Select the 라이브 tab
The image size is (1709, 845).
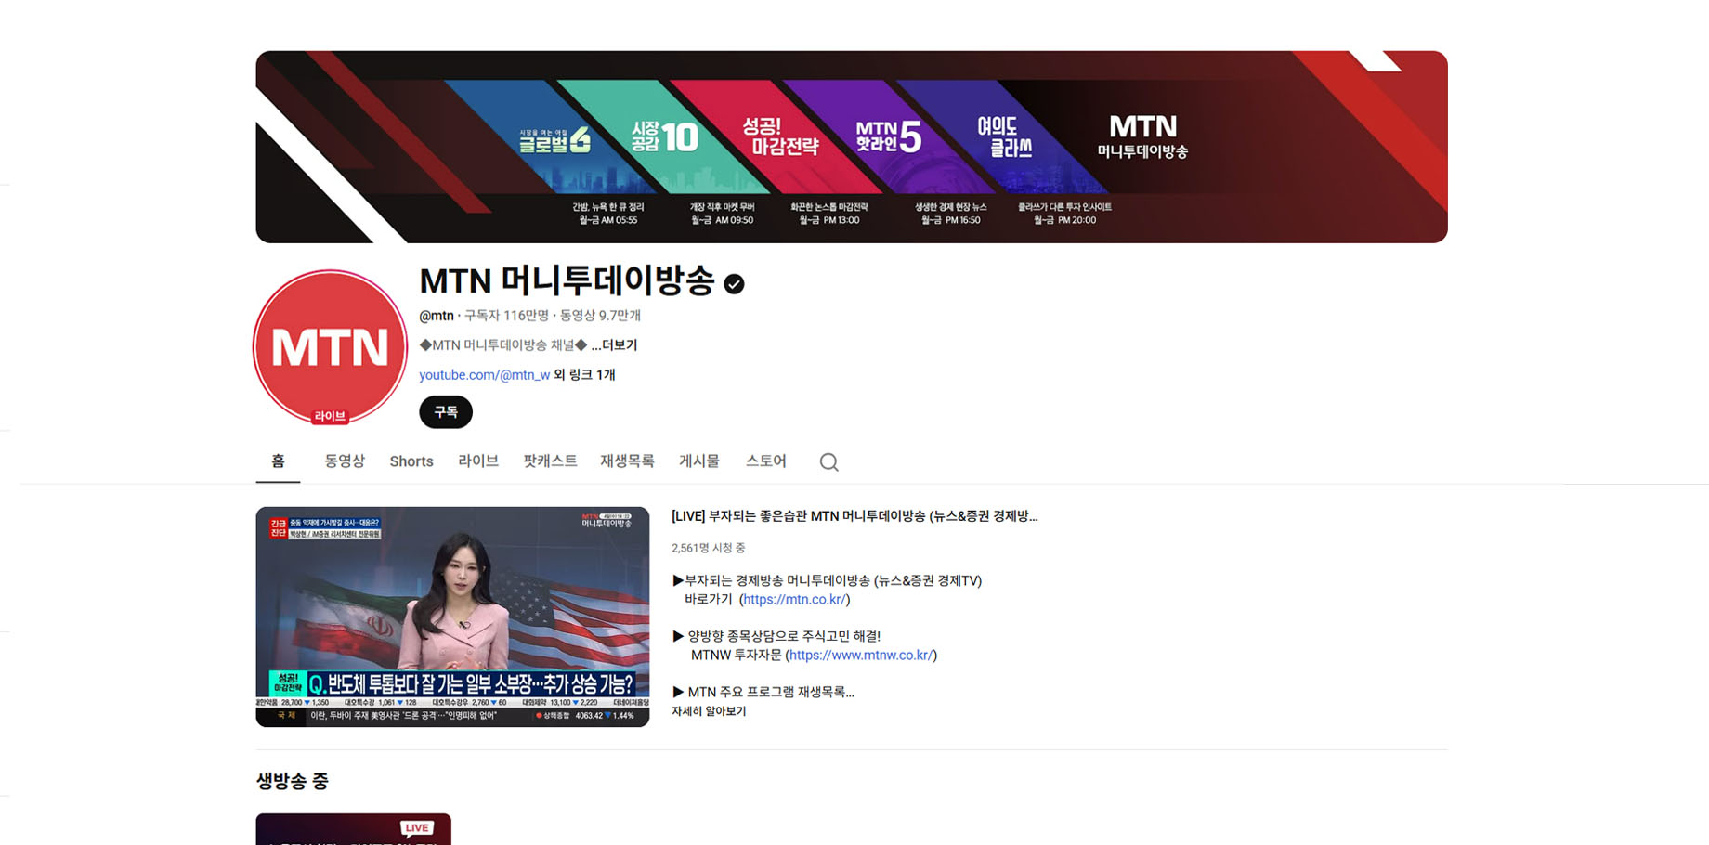(x=478, y=461)
